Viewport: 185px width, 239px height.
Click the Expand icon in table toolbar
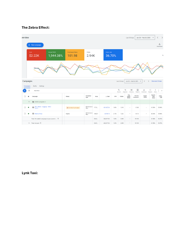point(150,90)
